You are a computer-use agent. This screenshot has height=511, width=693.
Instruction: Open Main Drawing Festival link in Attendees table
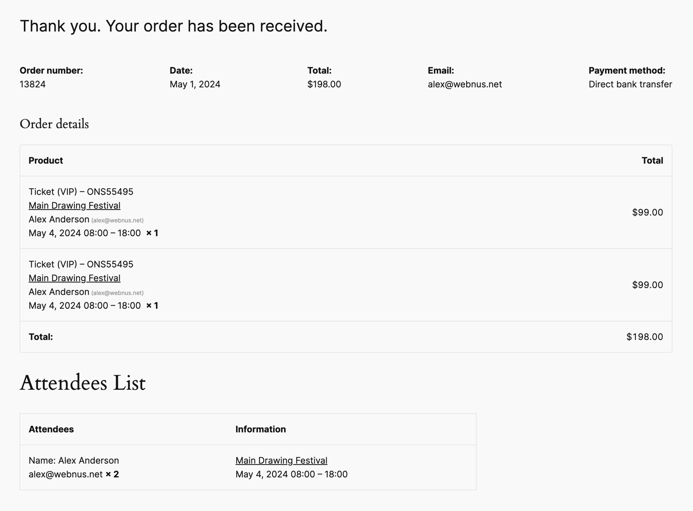(x=281, y=461)
